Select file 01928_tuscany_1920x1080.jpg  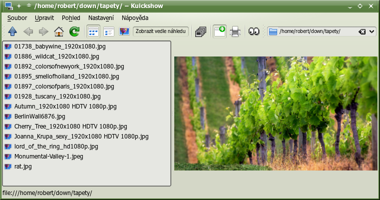pos(57,96)
